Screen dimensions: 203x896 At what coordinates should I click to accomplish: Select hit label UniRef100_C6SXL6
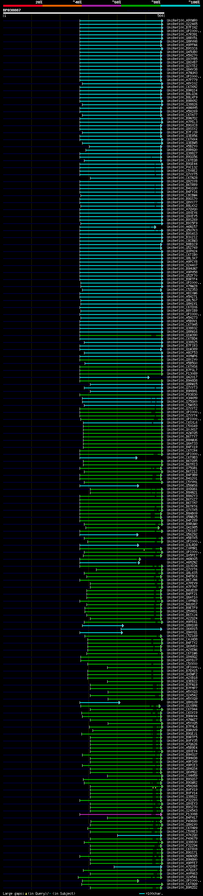tap(182, 422)
